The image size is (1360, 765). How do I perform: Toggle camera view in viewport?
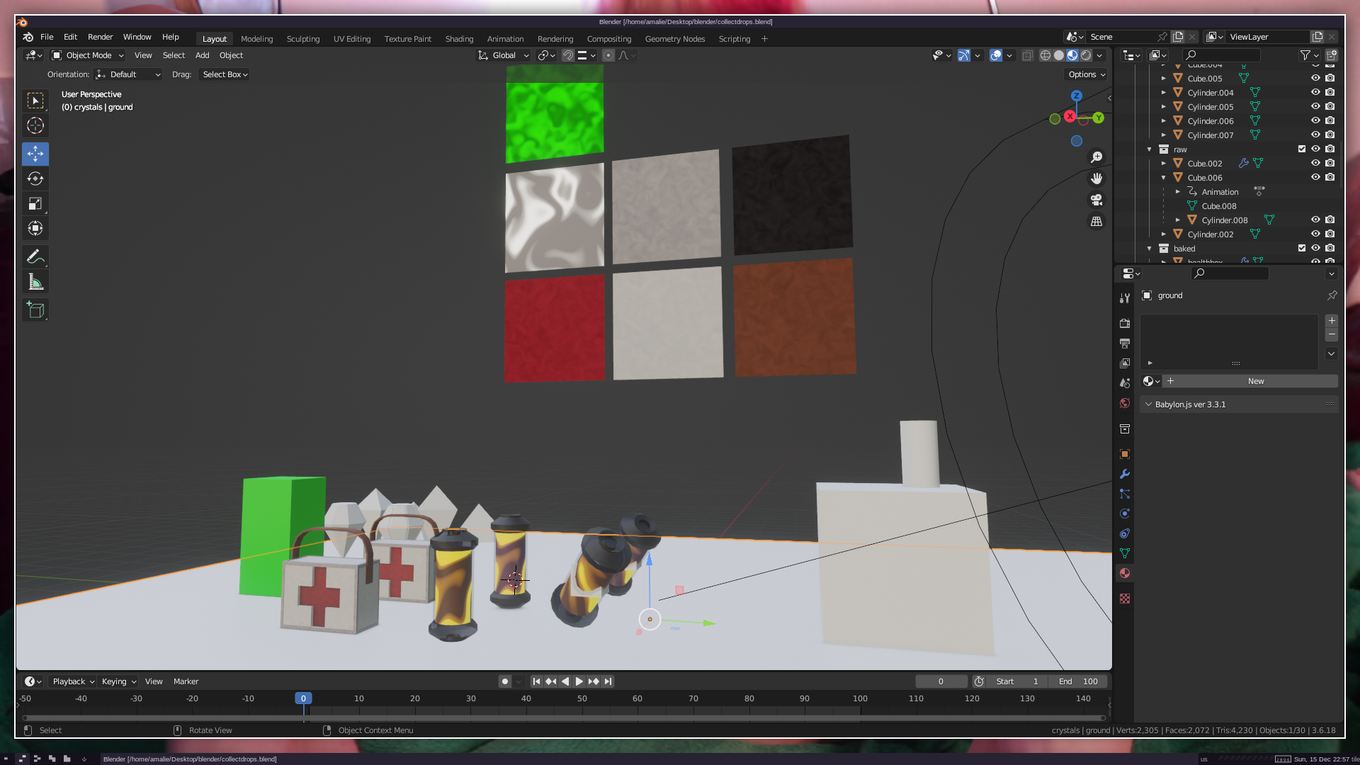[x=1096, y=200]
